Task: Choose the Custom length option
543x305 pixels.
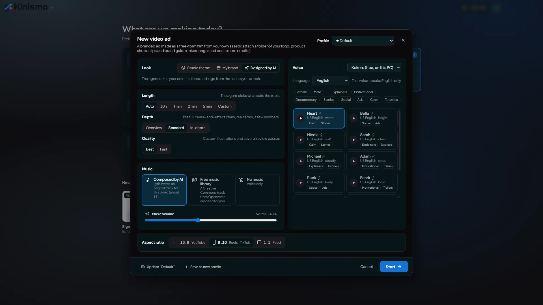Action: click(225, 106)
